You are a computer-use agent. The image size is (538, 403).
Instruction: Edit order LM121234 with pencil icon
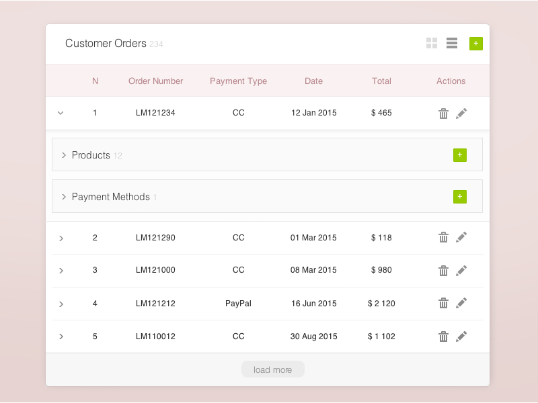(x=461, y=113)
